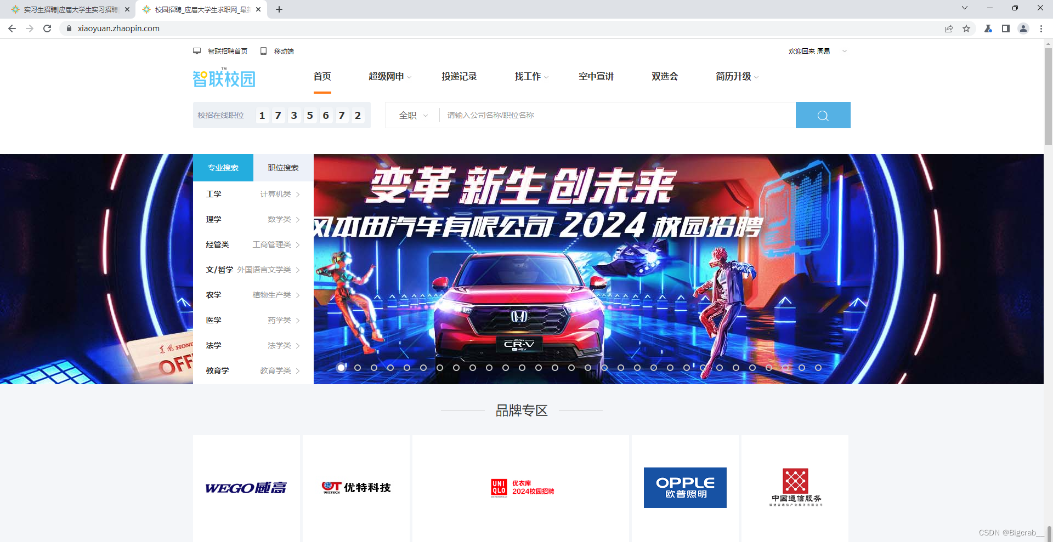Open the 全职 job type dropdown

click(x=412, y=115)
